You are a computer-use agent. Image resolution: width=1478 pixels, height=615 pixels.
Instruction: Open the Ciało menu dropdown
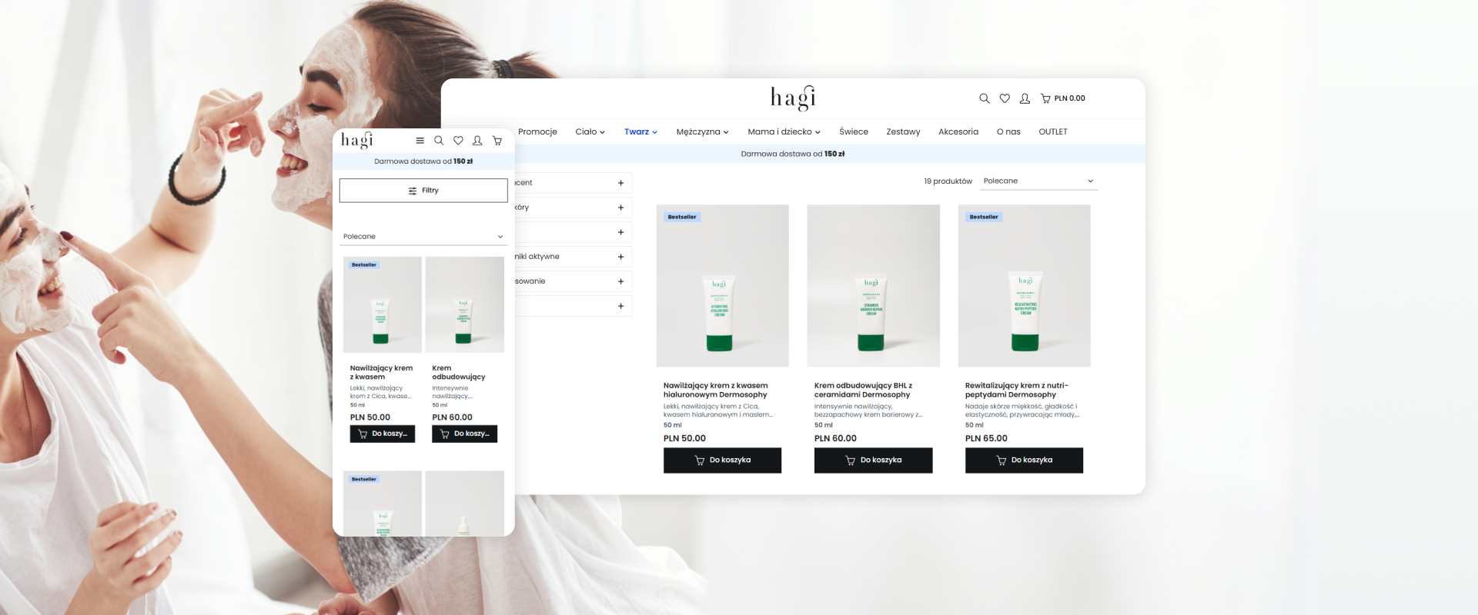click(x=590, y=132)
